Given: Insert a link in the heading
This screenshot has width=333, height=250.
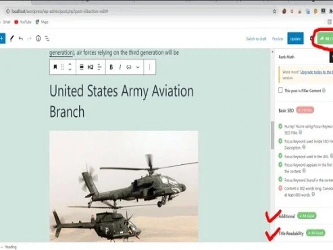Looking at the screenshot, I should (129, 67).
